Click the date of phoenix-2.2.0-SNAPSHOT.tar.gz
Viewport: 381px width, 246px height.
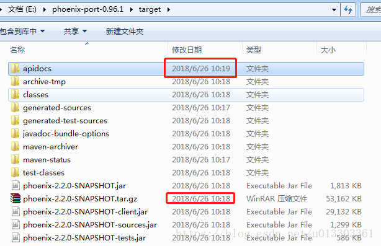coord(201,199)
